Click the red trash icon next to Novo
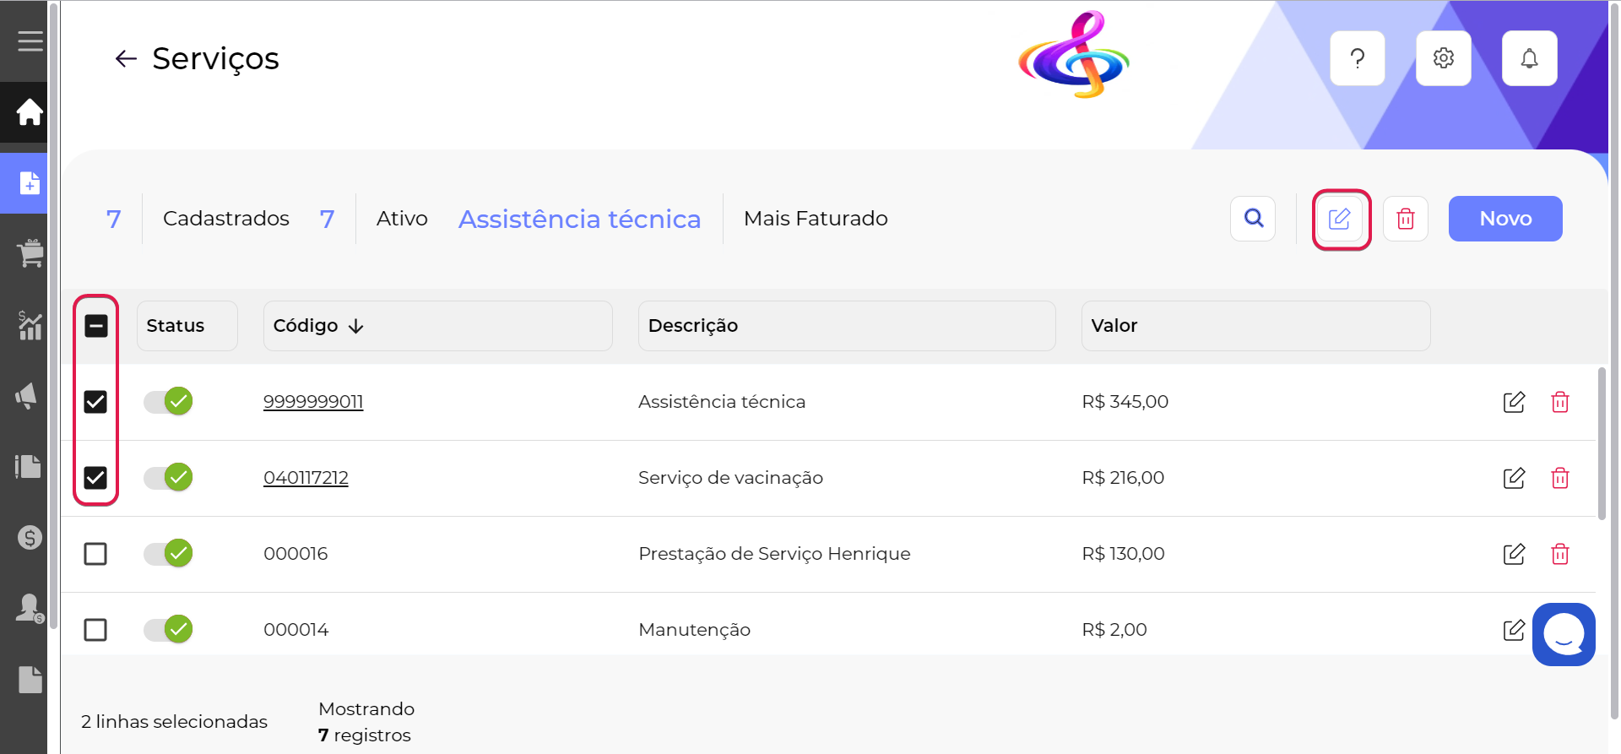 coord(1405,218)
